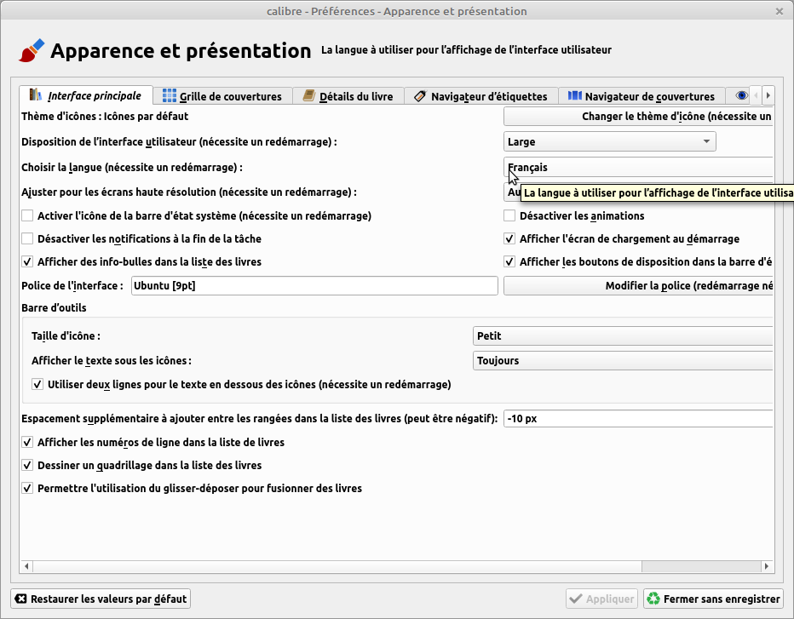The image size is (794, 619).
Task: Check Désactiver les animations
Action: click(x=509, y=215)
